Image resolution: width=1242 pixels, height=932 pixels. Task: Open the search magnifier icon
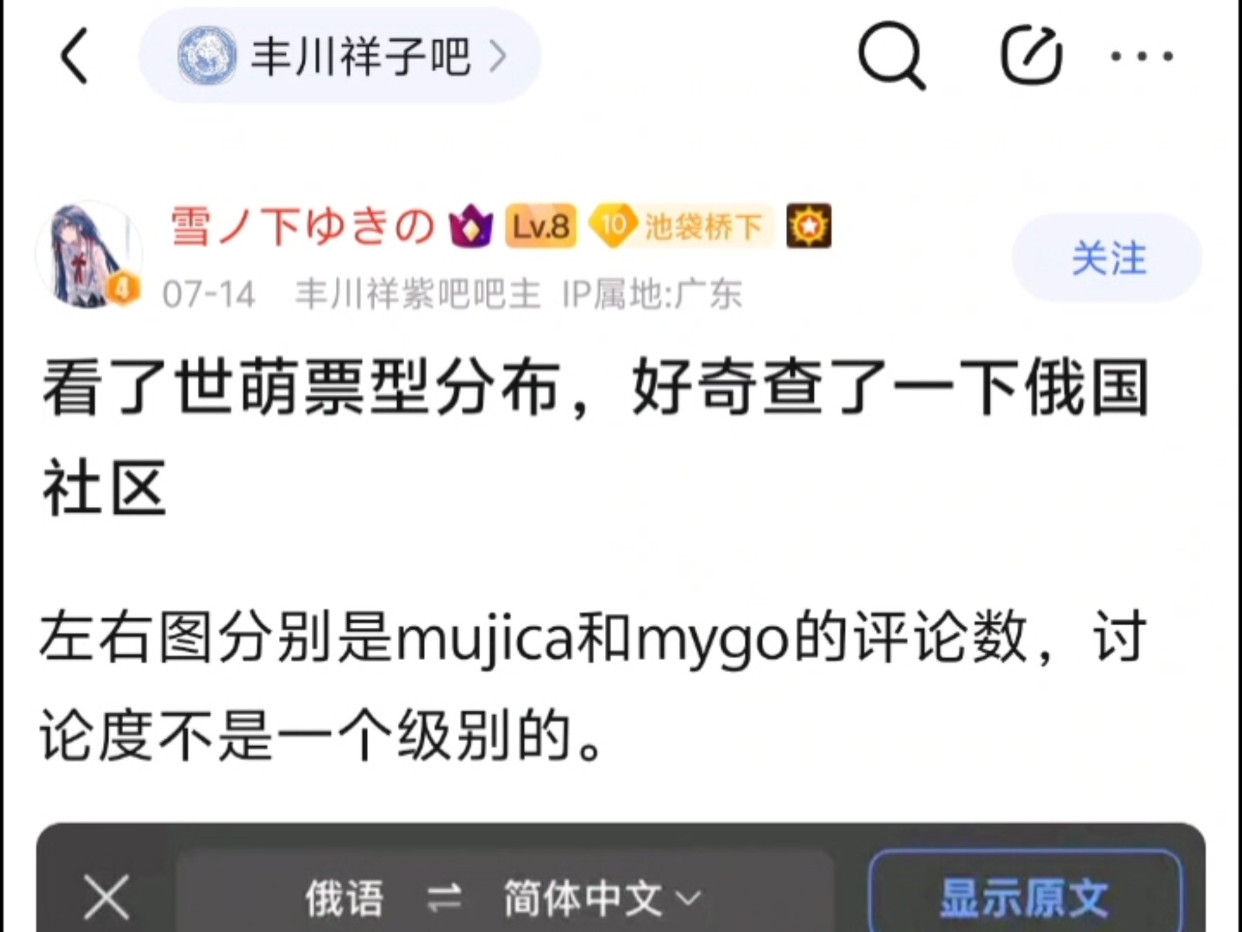(x=892, y=56)
